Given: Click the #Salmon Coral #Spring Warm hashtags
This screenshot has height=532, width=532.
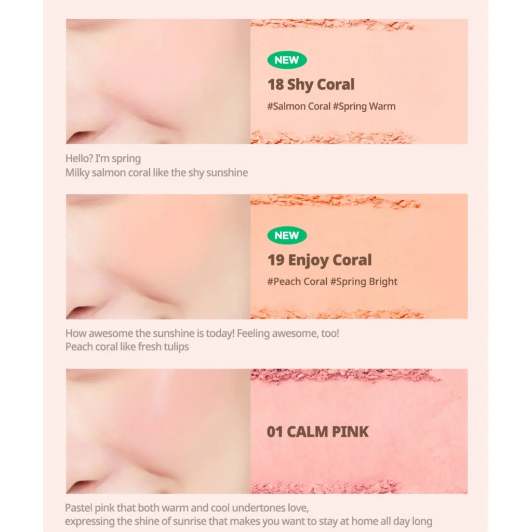Looking at the screenshot, I should [x=331, y=106].
